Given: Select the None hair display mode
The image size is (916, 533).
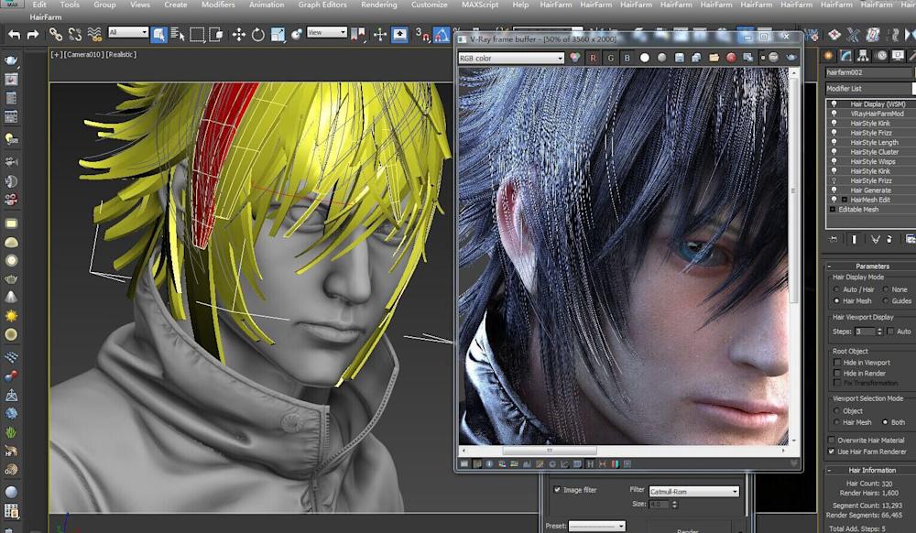Looking at the screenshot, I should 886,289.
